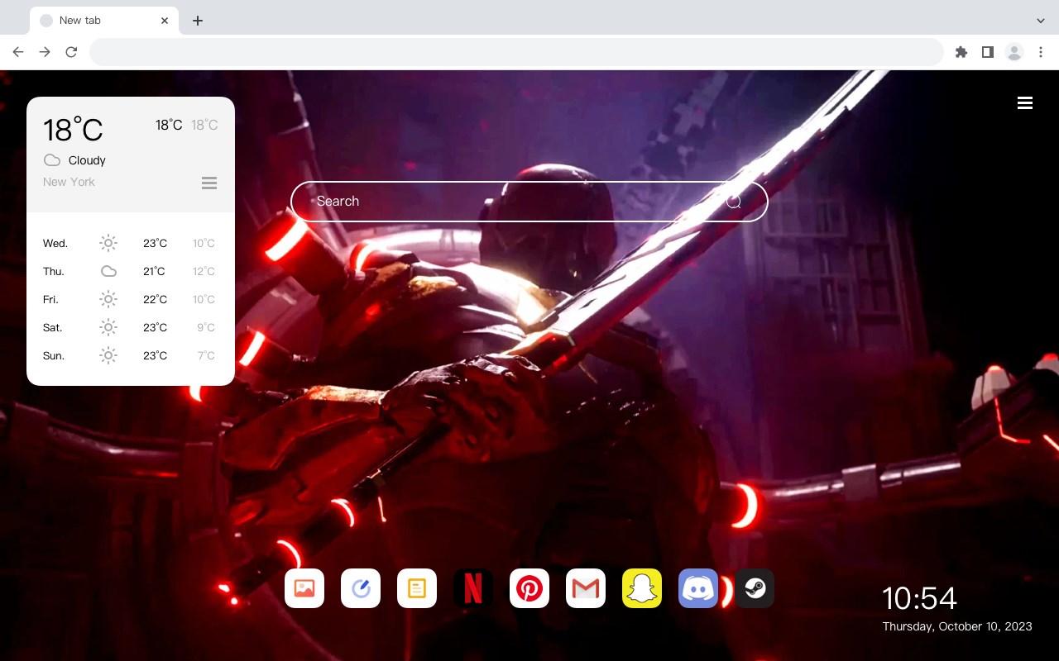The height and width of the screenshot is (661, 1059).
Task: Open the wallpaper image shortcut icon
Action: 304,588
